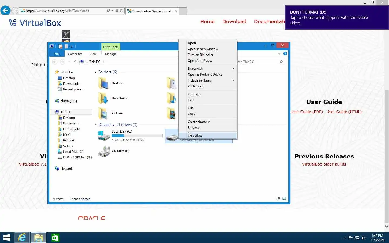Collapse the Devices and drives group
389x243 pixels.
[96, 125]
